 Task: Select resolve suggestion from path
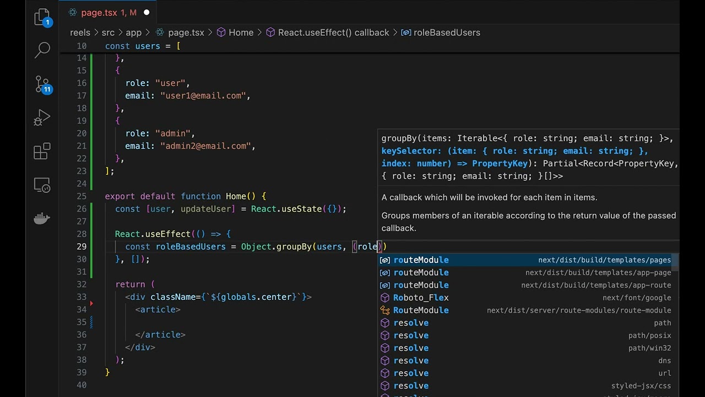[525, 323]
